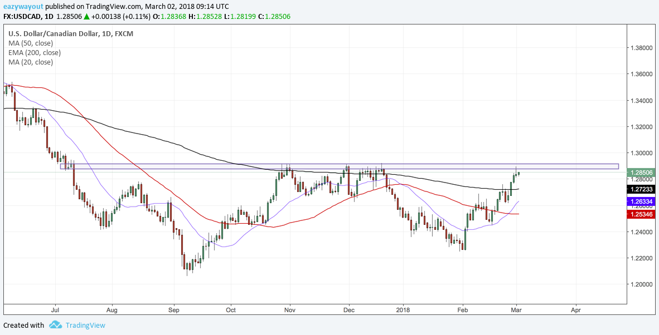Click the black 1.27233 EMA price label

641,190
